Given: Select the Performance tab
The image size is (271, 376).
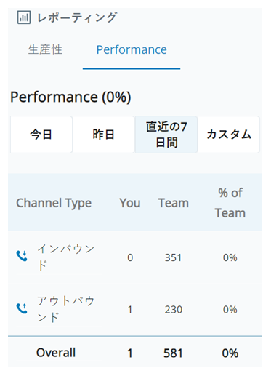Looking at the screenshot, I should pyautogui.click(x=132, y=49).
